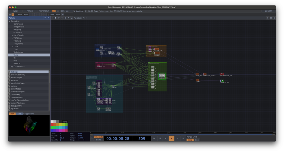Click the small panel icon left of orange icon
Viewport: 284px width, 152px height.
[x=10, y=14]
